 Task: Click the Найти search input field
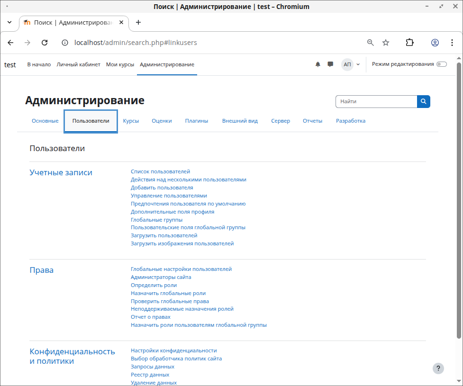(376, 101)
